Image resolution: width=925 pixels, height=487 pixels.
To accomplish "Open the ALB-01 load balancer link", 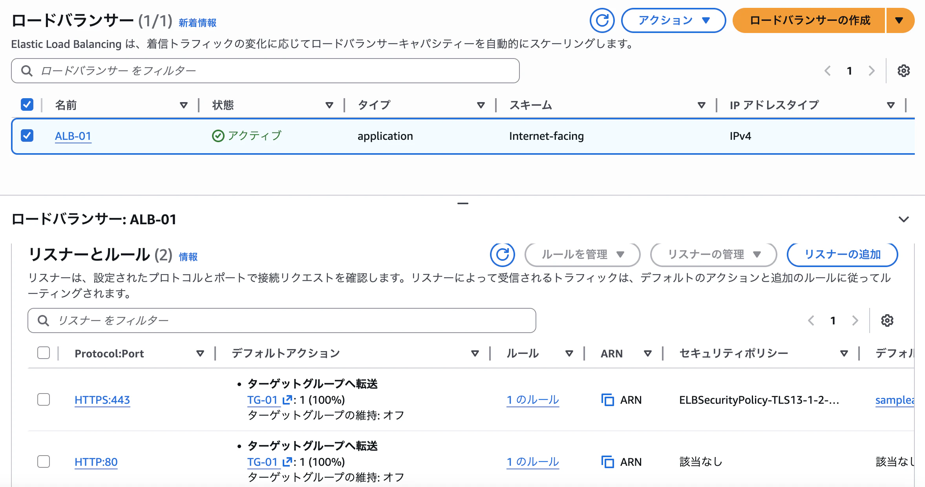I will 73,136.
